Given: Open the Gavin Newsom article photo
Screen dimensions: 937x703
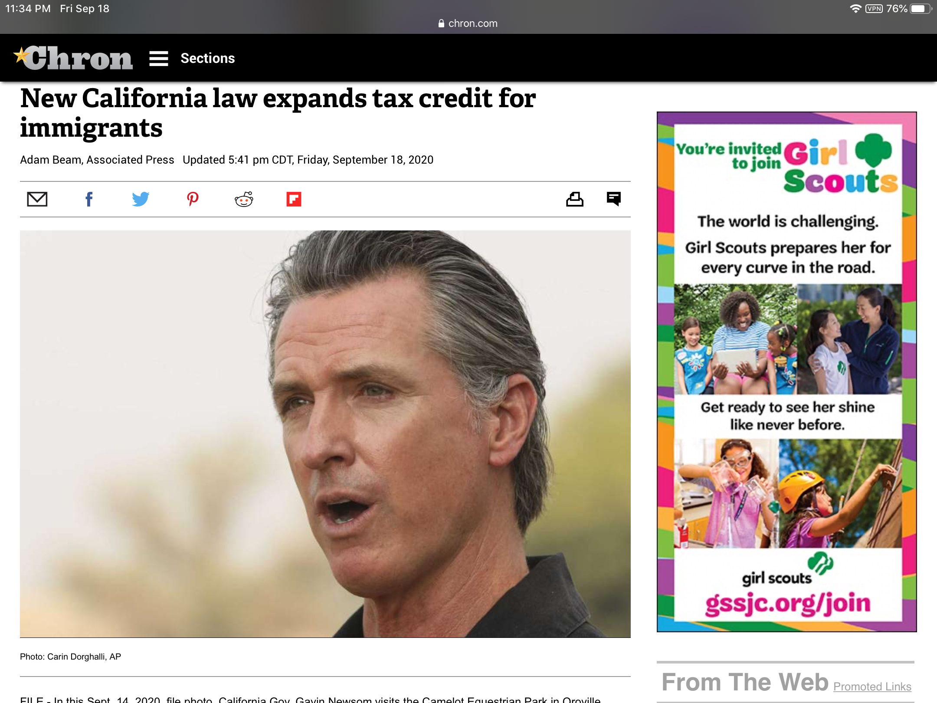Looking at the screenshot, I should tap(325, 434).
